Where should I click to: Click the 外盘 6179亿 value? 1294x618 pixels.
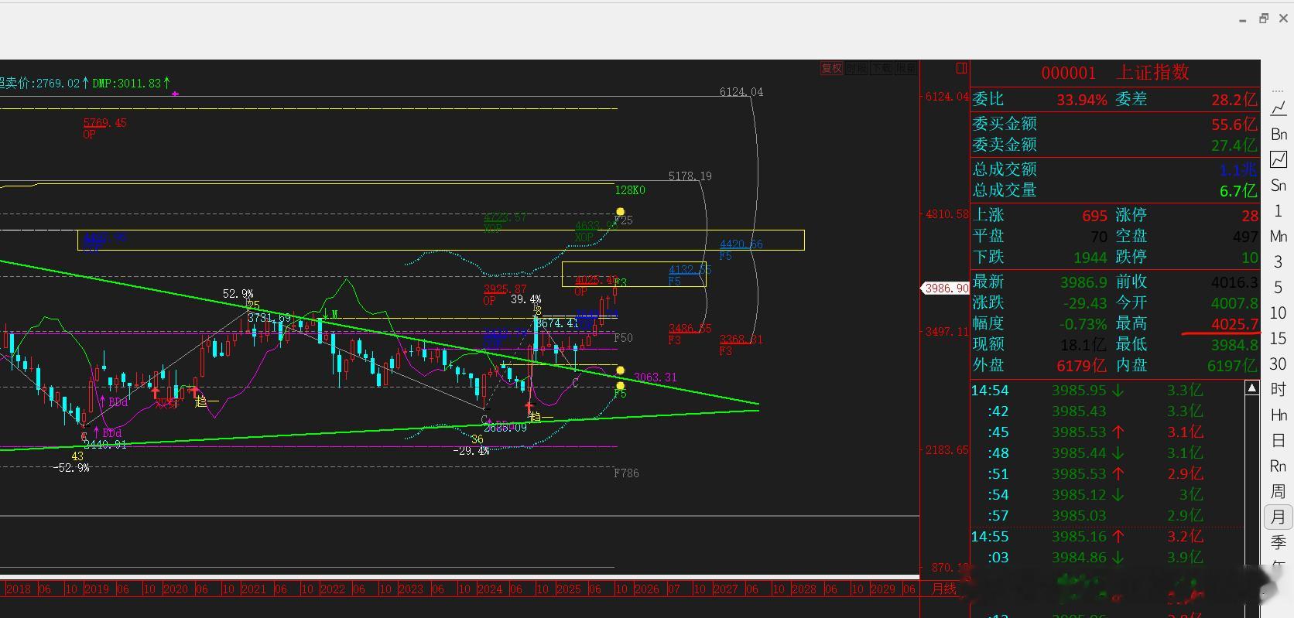click(x=1081, y=366)
